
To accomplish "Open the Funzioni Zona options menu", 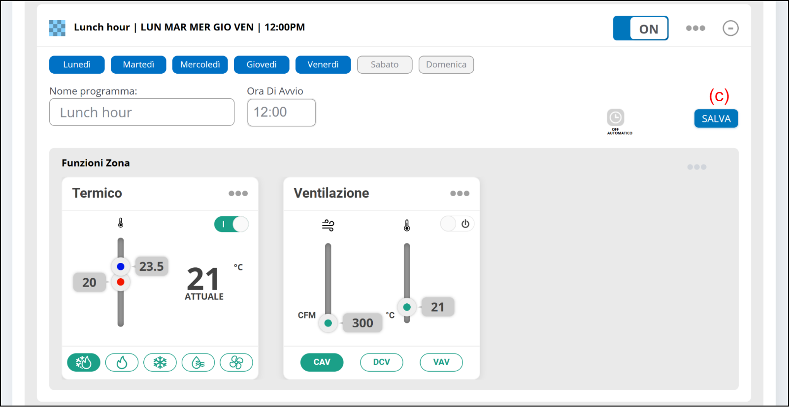I will coord(696,167).
